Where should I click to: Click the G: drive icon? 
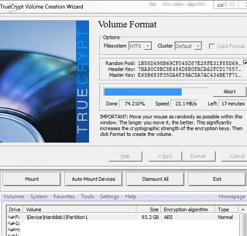click(11, 224)
